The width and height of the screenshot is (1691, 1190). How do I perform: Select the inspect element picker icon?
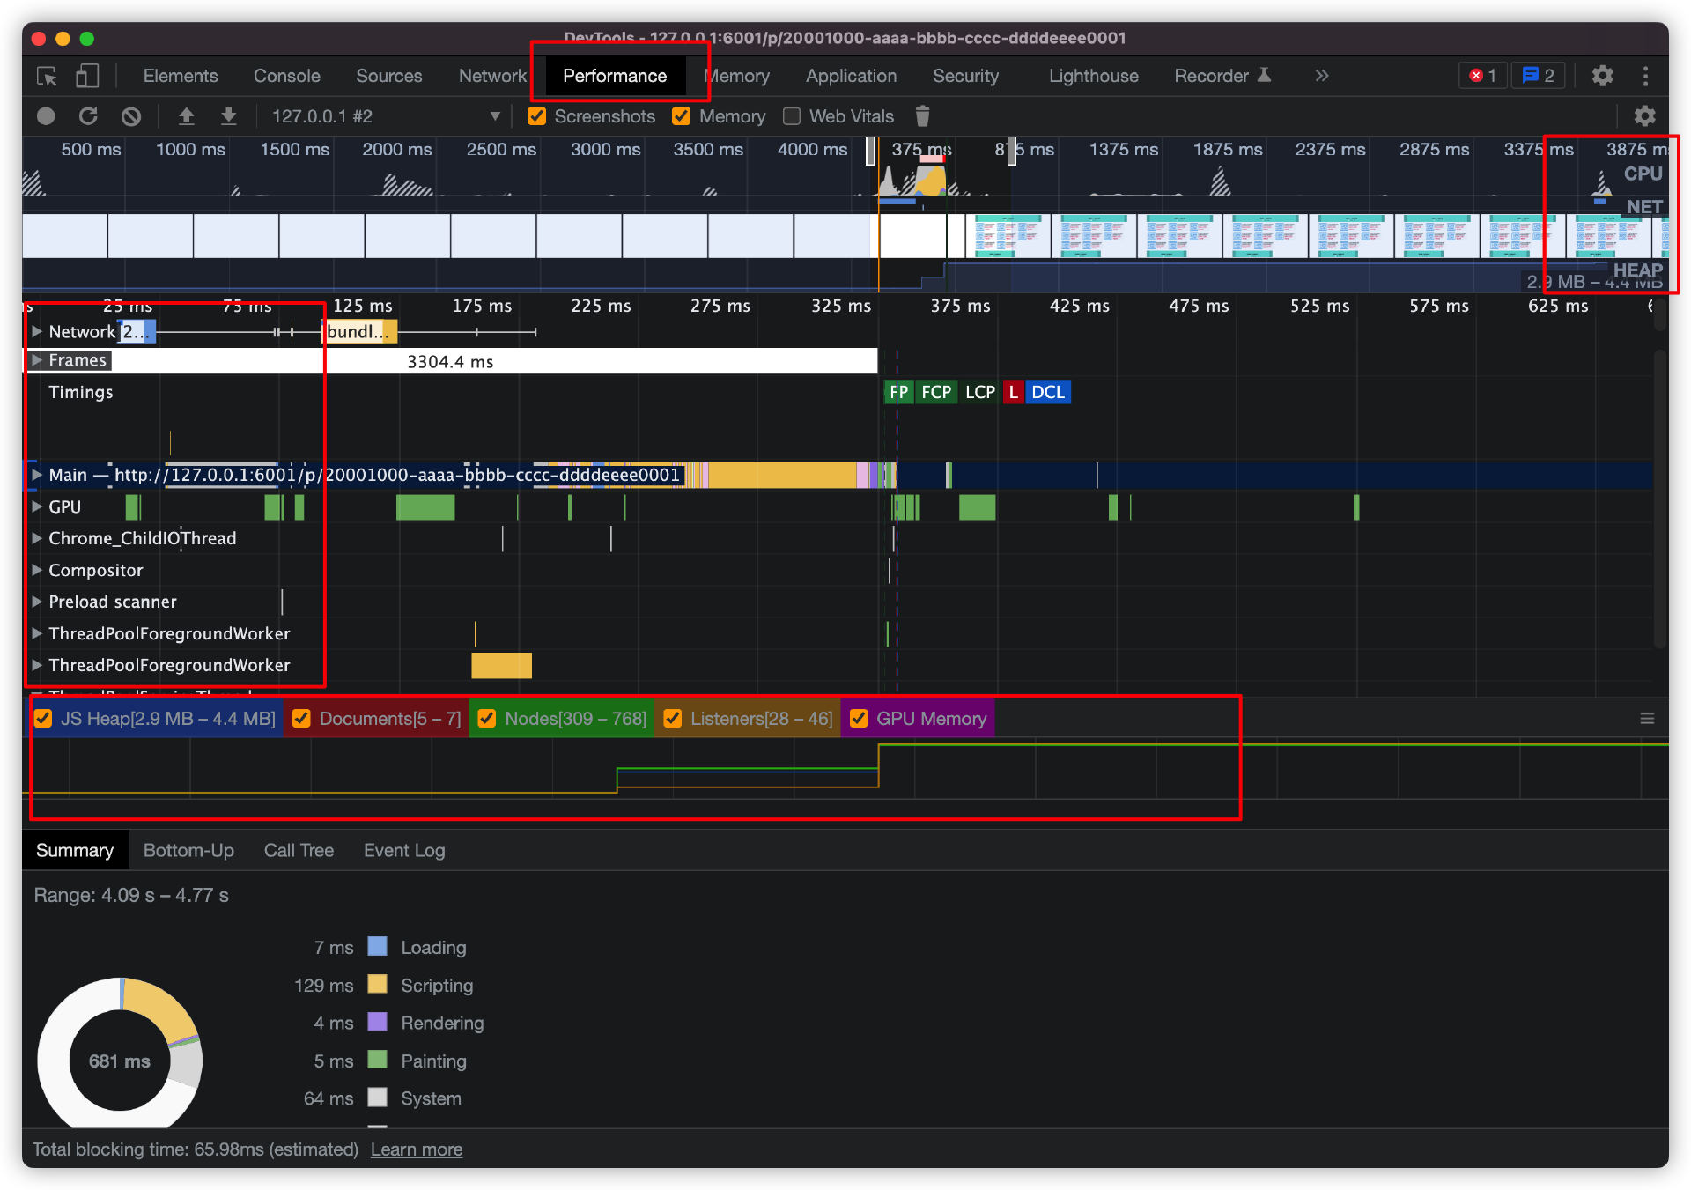47,76
